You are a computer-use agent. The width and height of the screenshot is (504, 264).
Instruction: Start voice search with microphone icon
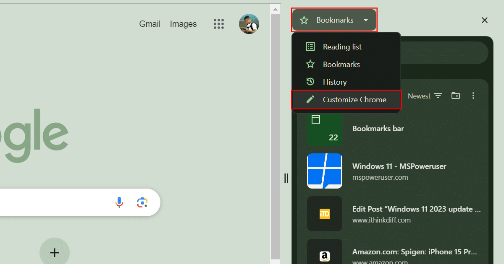119,202
